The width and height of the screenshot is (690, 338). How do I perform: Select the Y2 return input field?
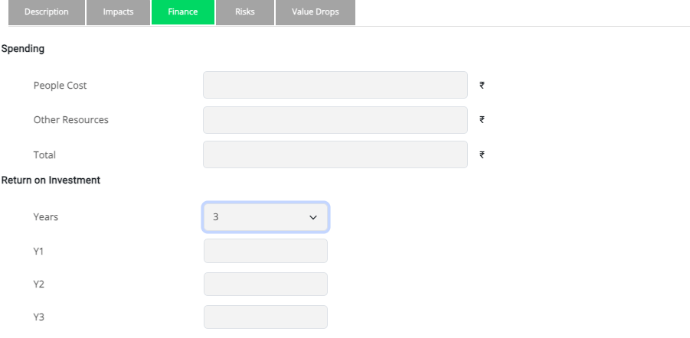(x=266, y=284)
